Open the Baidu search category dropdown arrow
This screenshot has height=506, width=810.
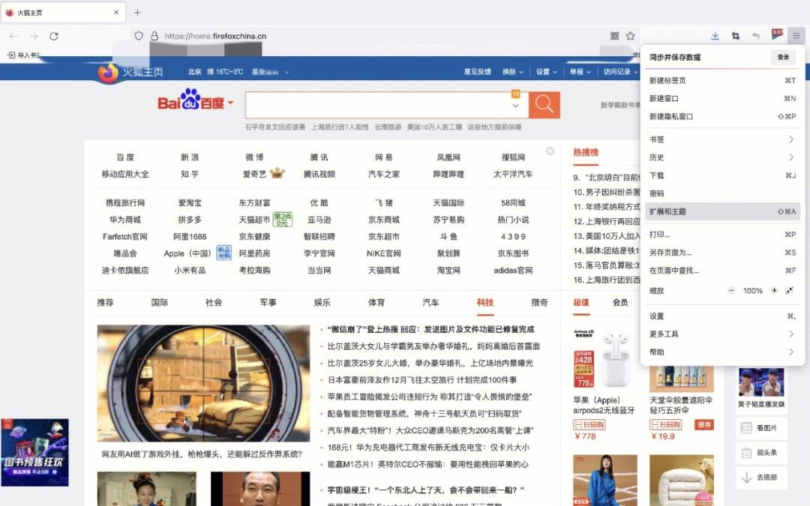232,103
